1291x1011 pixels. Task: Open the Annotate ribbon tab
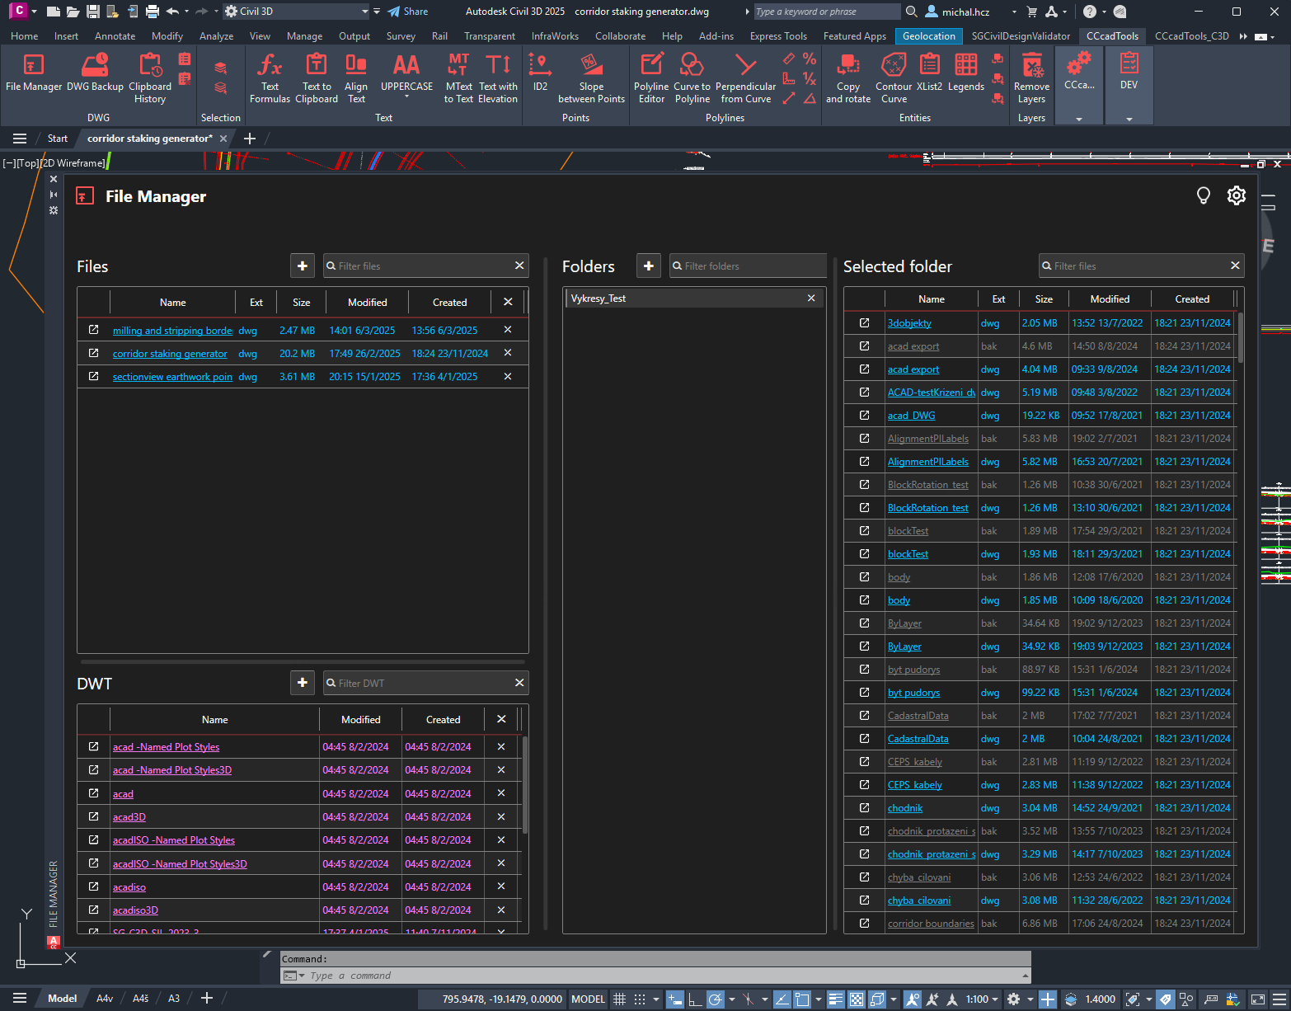point(115,36)
